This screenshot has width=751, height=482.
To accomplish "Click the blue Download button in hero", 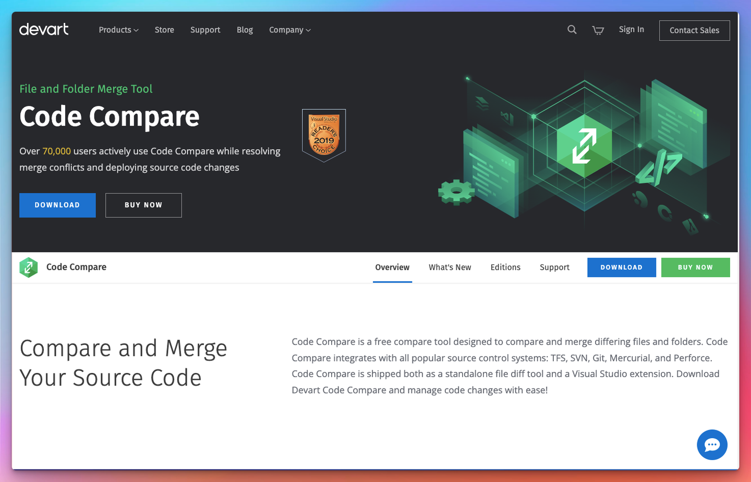I will click(x=57, y=205).
